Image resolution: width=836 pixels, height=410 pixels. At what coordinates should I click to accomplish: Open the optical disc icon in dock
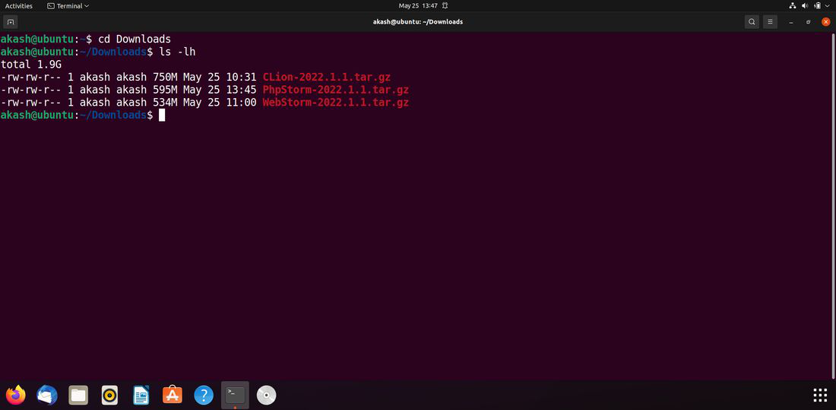(x=266, y=395)
